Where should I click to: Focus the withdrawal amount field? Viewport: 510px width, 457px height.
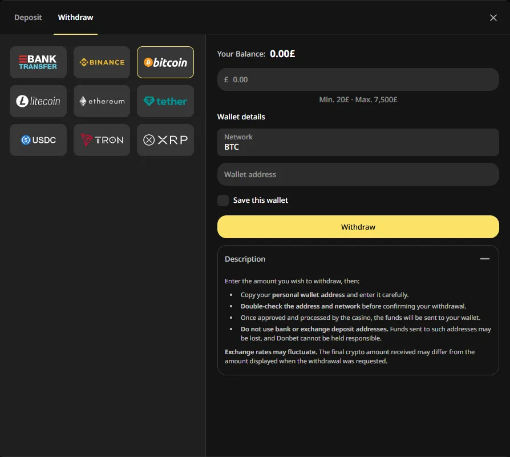coord(358,79)
